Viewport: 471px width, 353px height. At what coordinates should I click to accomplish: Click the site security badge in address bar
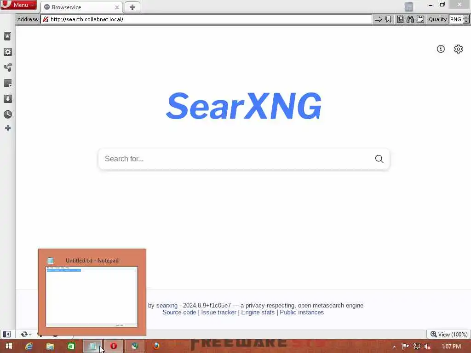click(46, 19)
